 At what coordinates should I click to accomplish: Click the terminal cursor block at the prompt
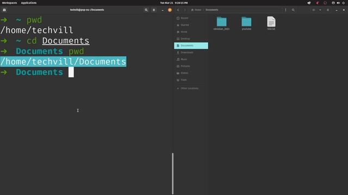pos(71,72)
